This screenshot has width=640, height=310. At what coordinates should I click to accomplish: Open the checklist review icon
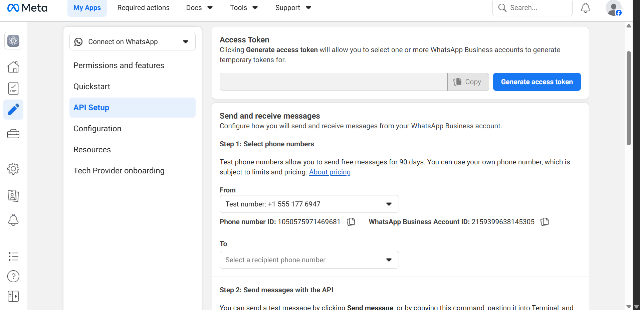click(x=13, y=89)
